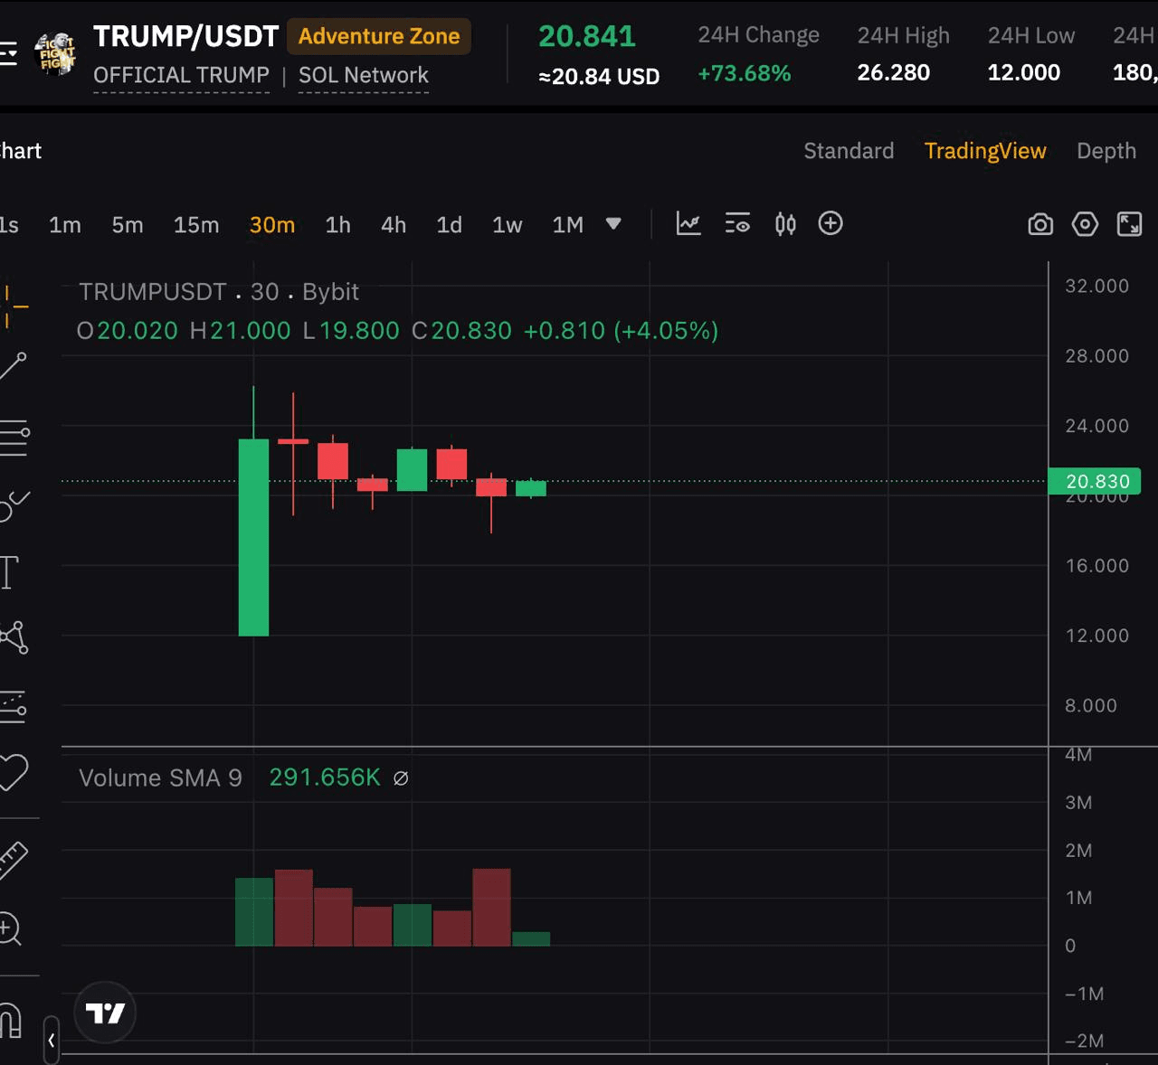Select the Text annotation tool
This screenshot has height=1065, width=1158.
10,572
